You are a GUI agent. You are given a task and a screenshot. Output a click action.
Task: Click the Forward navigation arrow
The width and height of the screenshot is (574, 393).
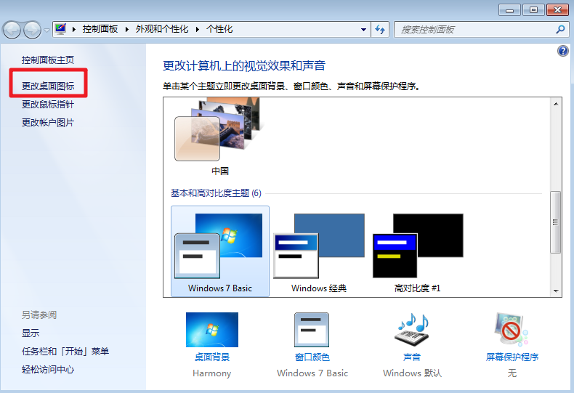point(32,30)
